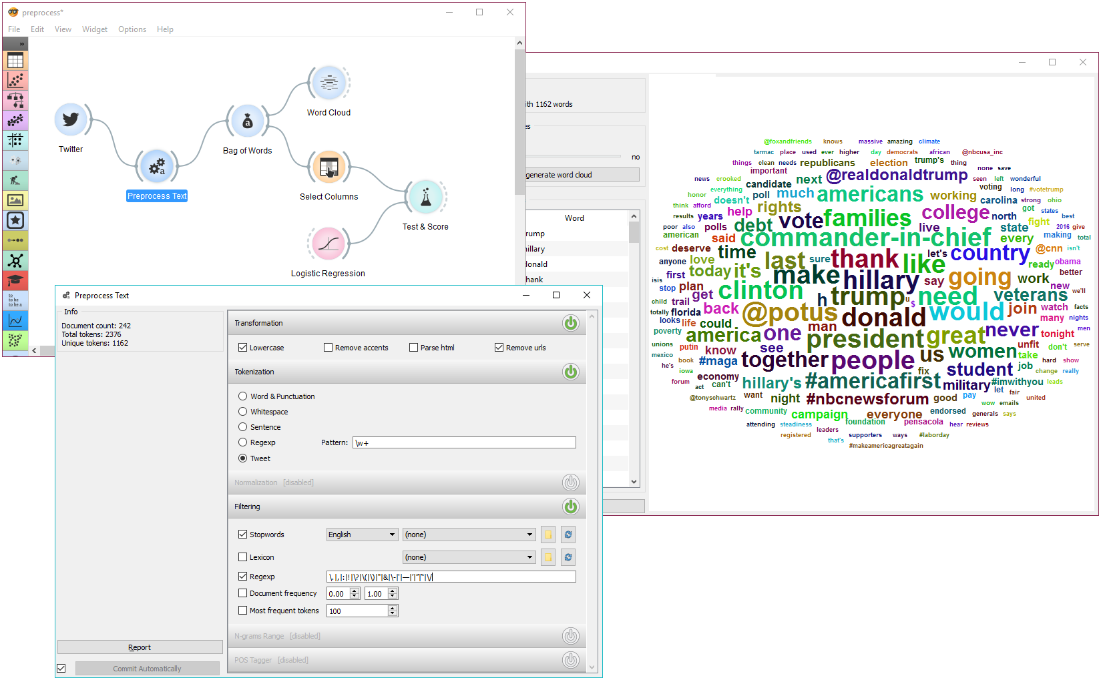The height and width of the screenshot is (680, 1101).
Task: Uncheck the Lowercase checkbox
Action: click(243, 348)
